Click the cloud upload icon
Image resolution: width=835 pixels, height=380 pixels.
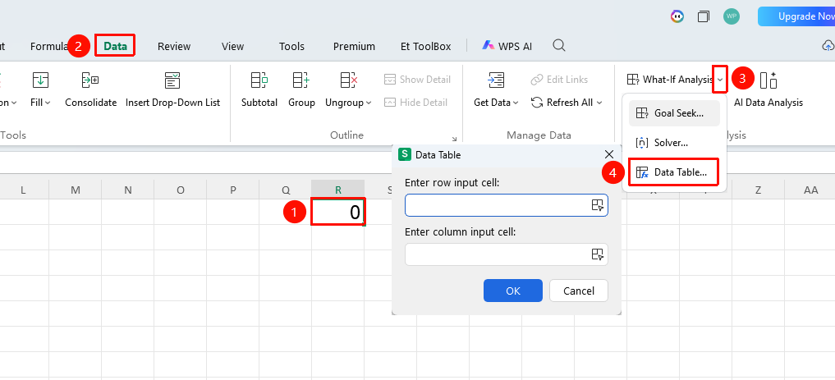(x=828, y=46)
